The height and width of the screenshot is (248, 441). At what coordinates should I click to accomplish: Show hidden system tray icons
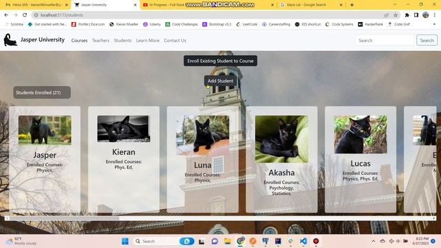pyautogui.click(x=373, y=241)
